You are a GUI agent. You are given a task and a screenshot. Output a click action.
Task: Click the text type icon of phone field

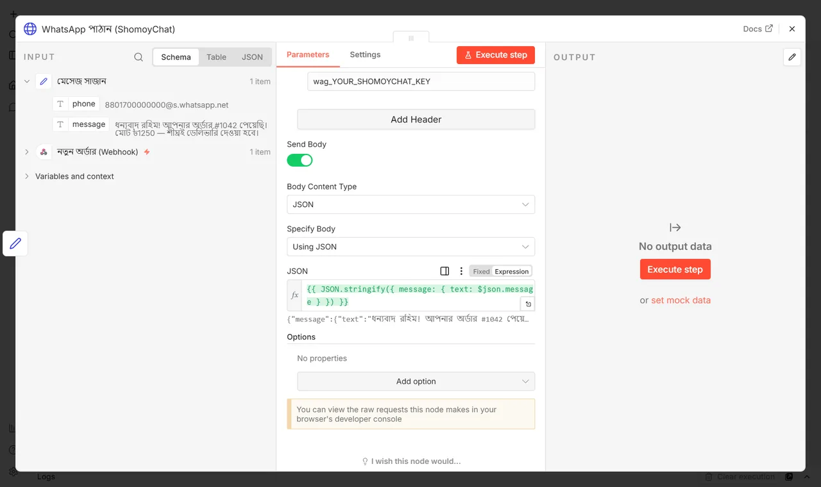click(x=60, y=104)
